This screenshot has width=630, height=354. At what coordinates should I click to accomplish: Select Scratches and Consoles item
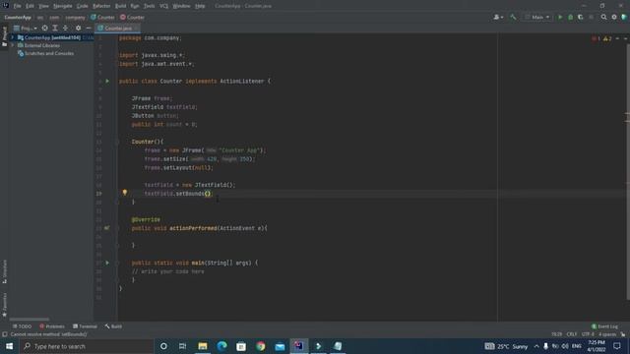point(45,53)
